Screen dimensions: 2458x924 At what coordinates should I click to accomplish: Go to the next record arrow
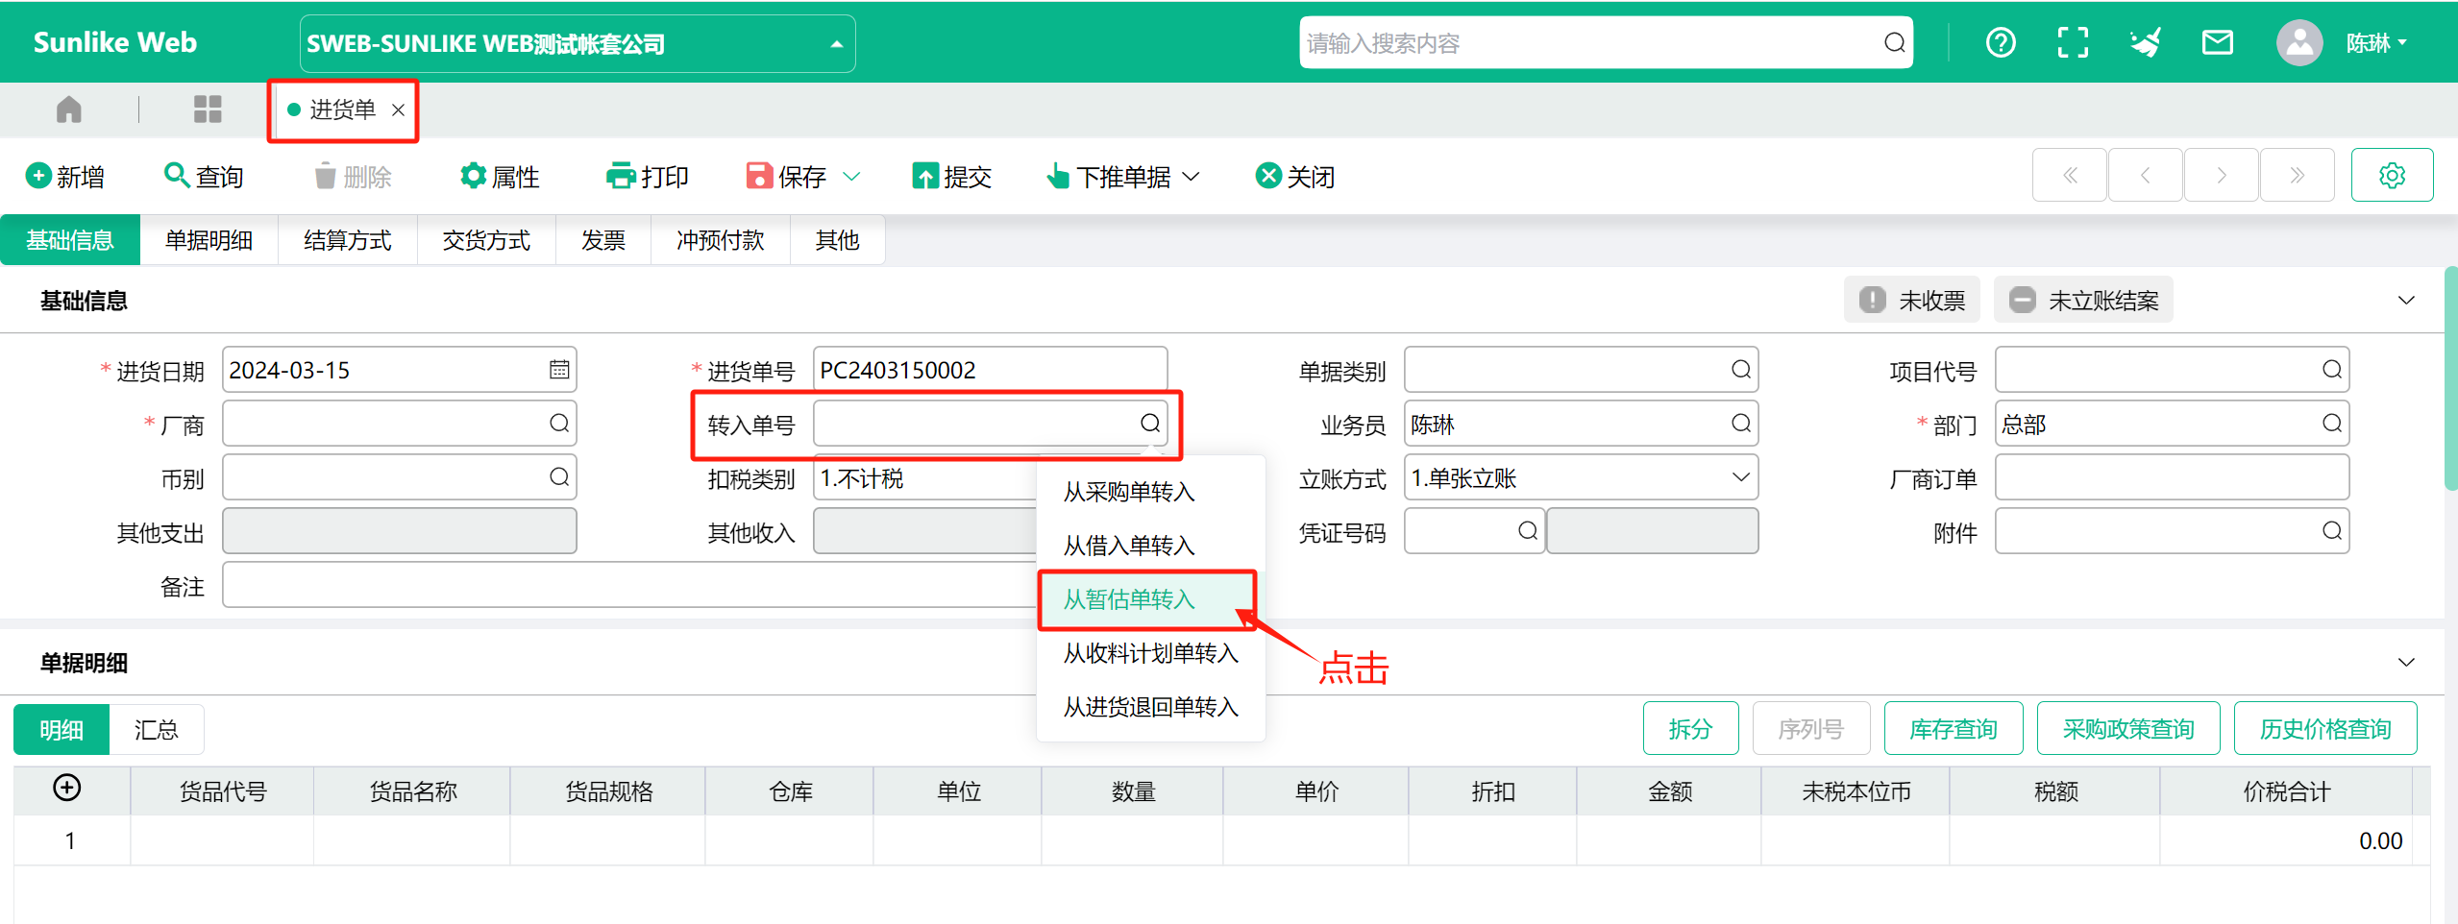pos(2222,175)
